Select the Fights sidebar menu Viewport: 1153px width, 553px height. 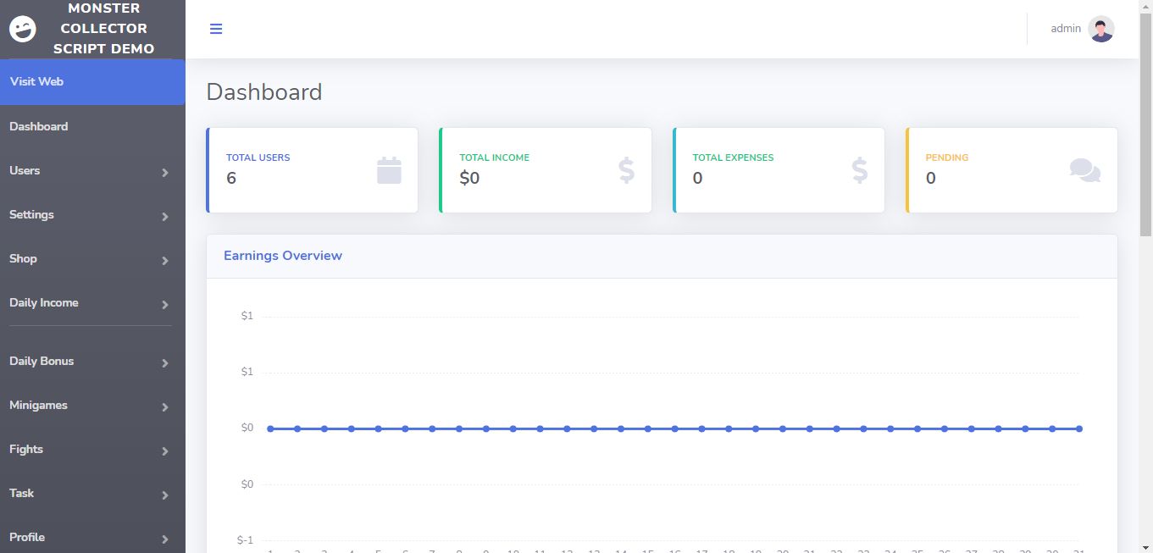(x=26, y=449)
